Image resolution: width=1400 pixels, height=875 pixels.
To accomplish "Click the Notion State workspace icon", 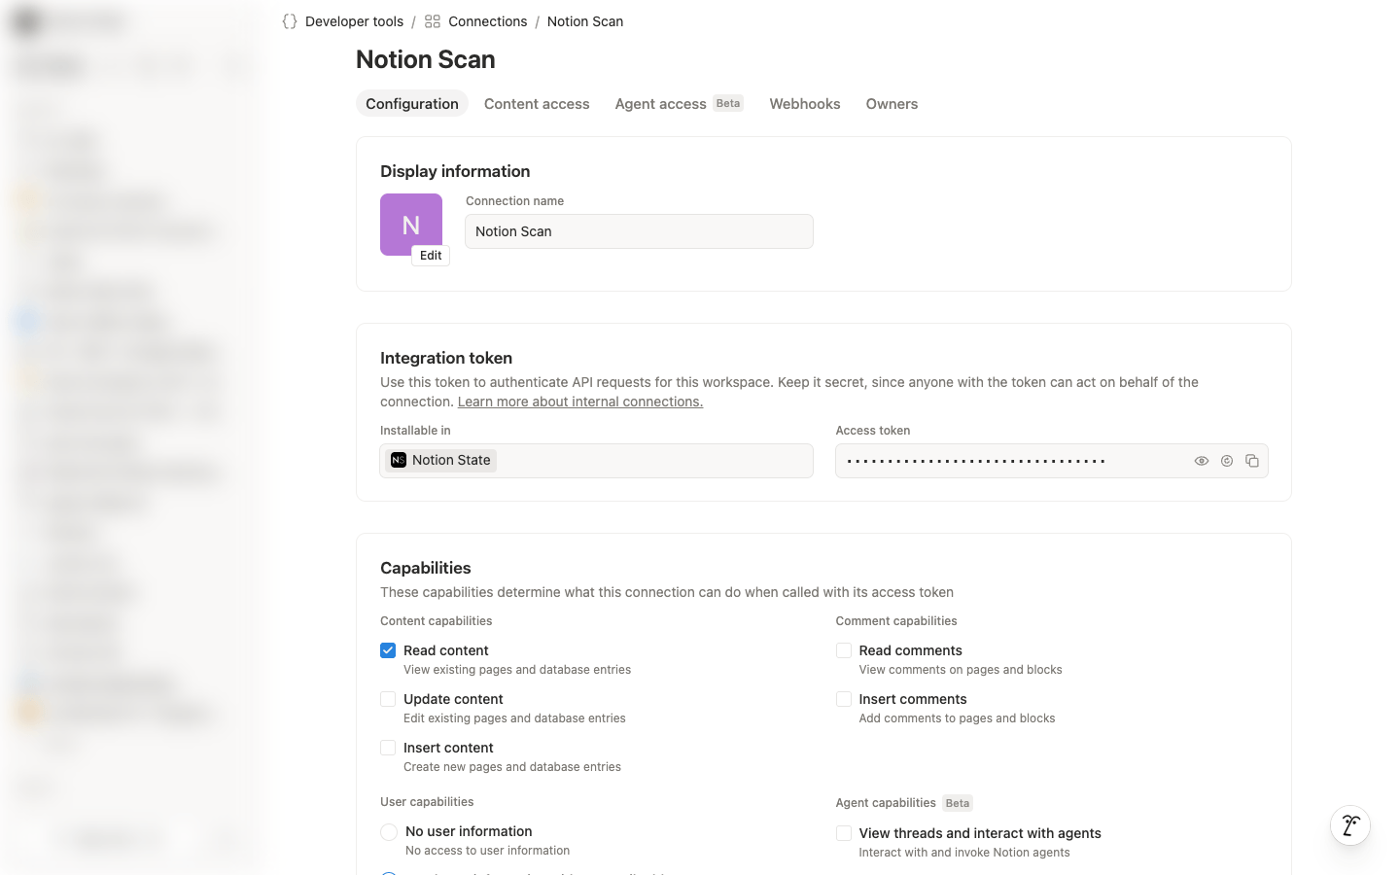I will tap(399, 460).
